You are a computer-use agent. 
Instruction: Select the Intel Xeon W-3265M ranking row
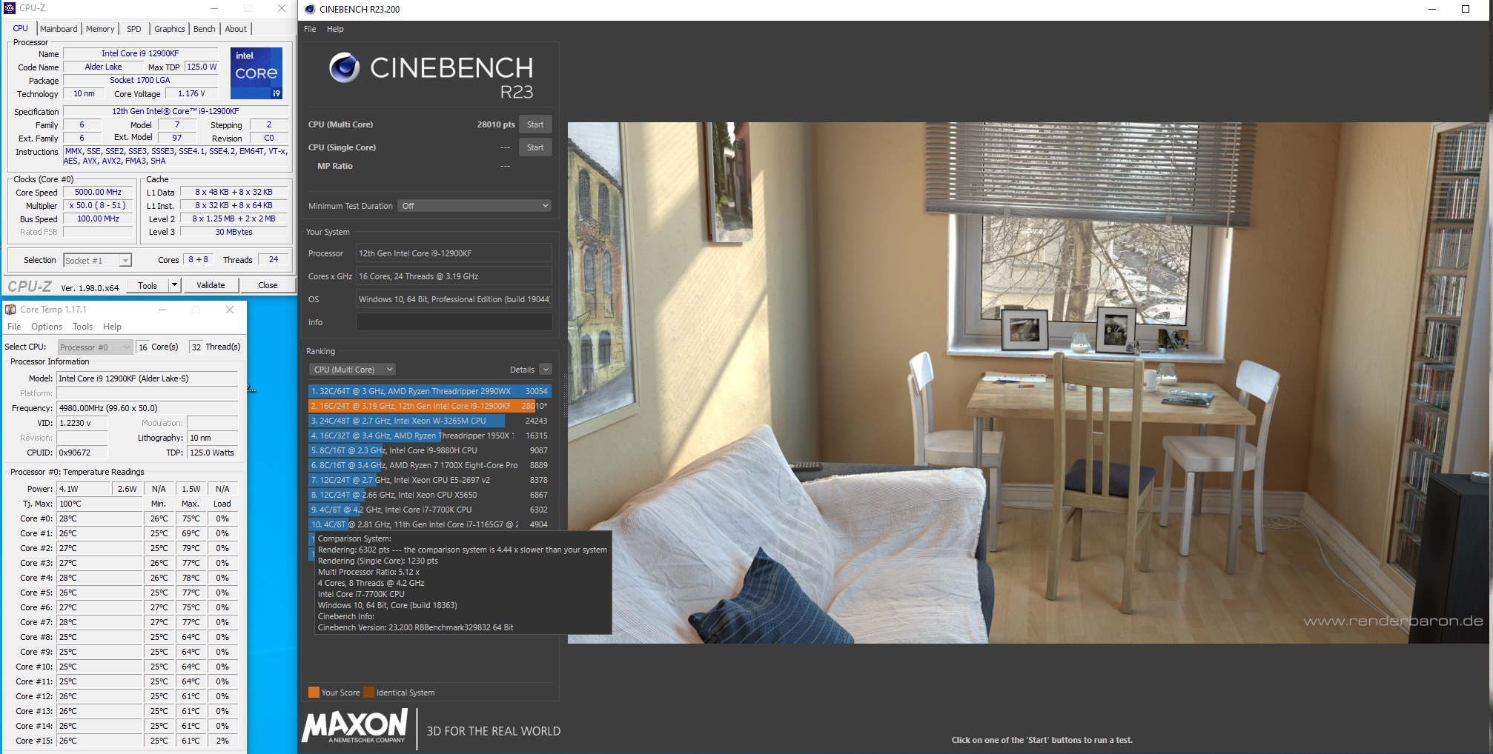click(x=429, y=421)
